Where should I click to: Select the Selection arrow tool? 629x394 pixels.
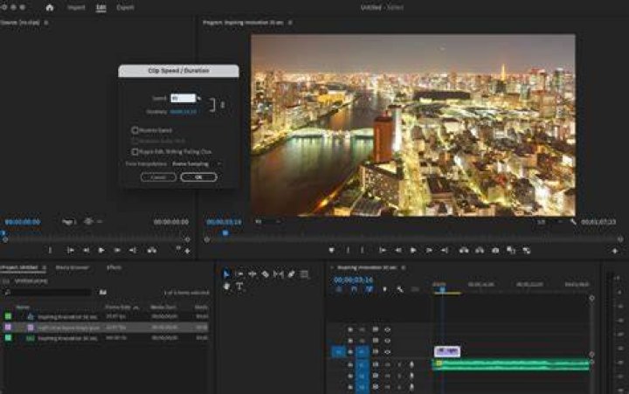(226, 274)
